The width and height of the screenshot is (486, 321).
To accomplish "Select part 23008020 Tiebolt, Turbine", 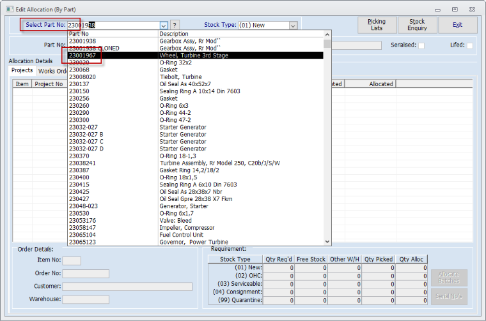I will coord(195,77).
